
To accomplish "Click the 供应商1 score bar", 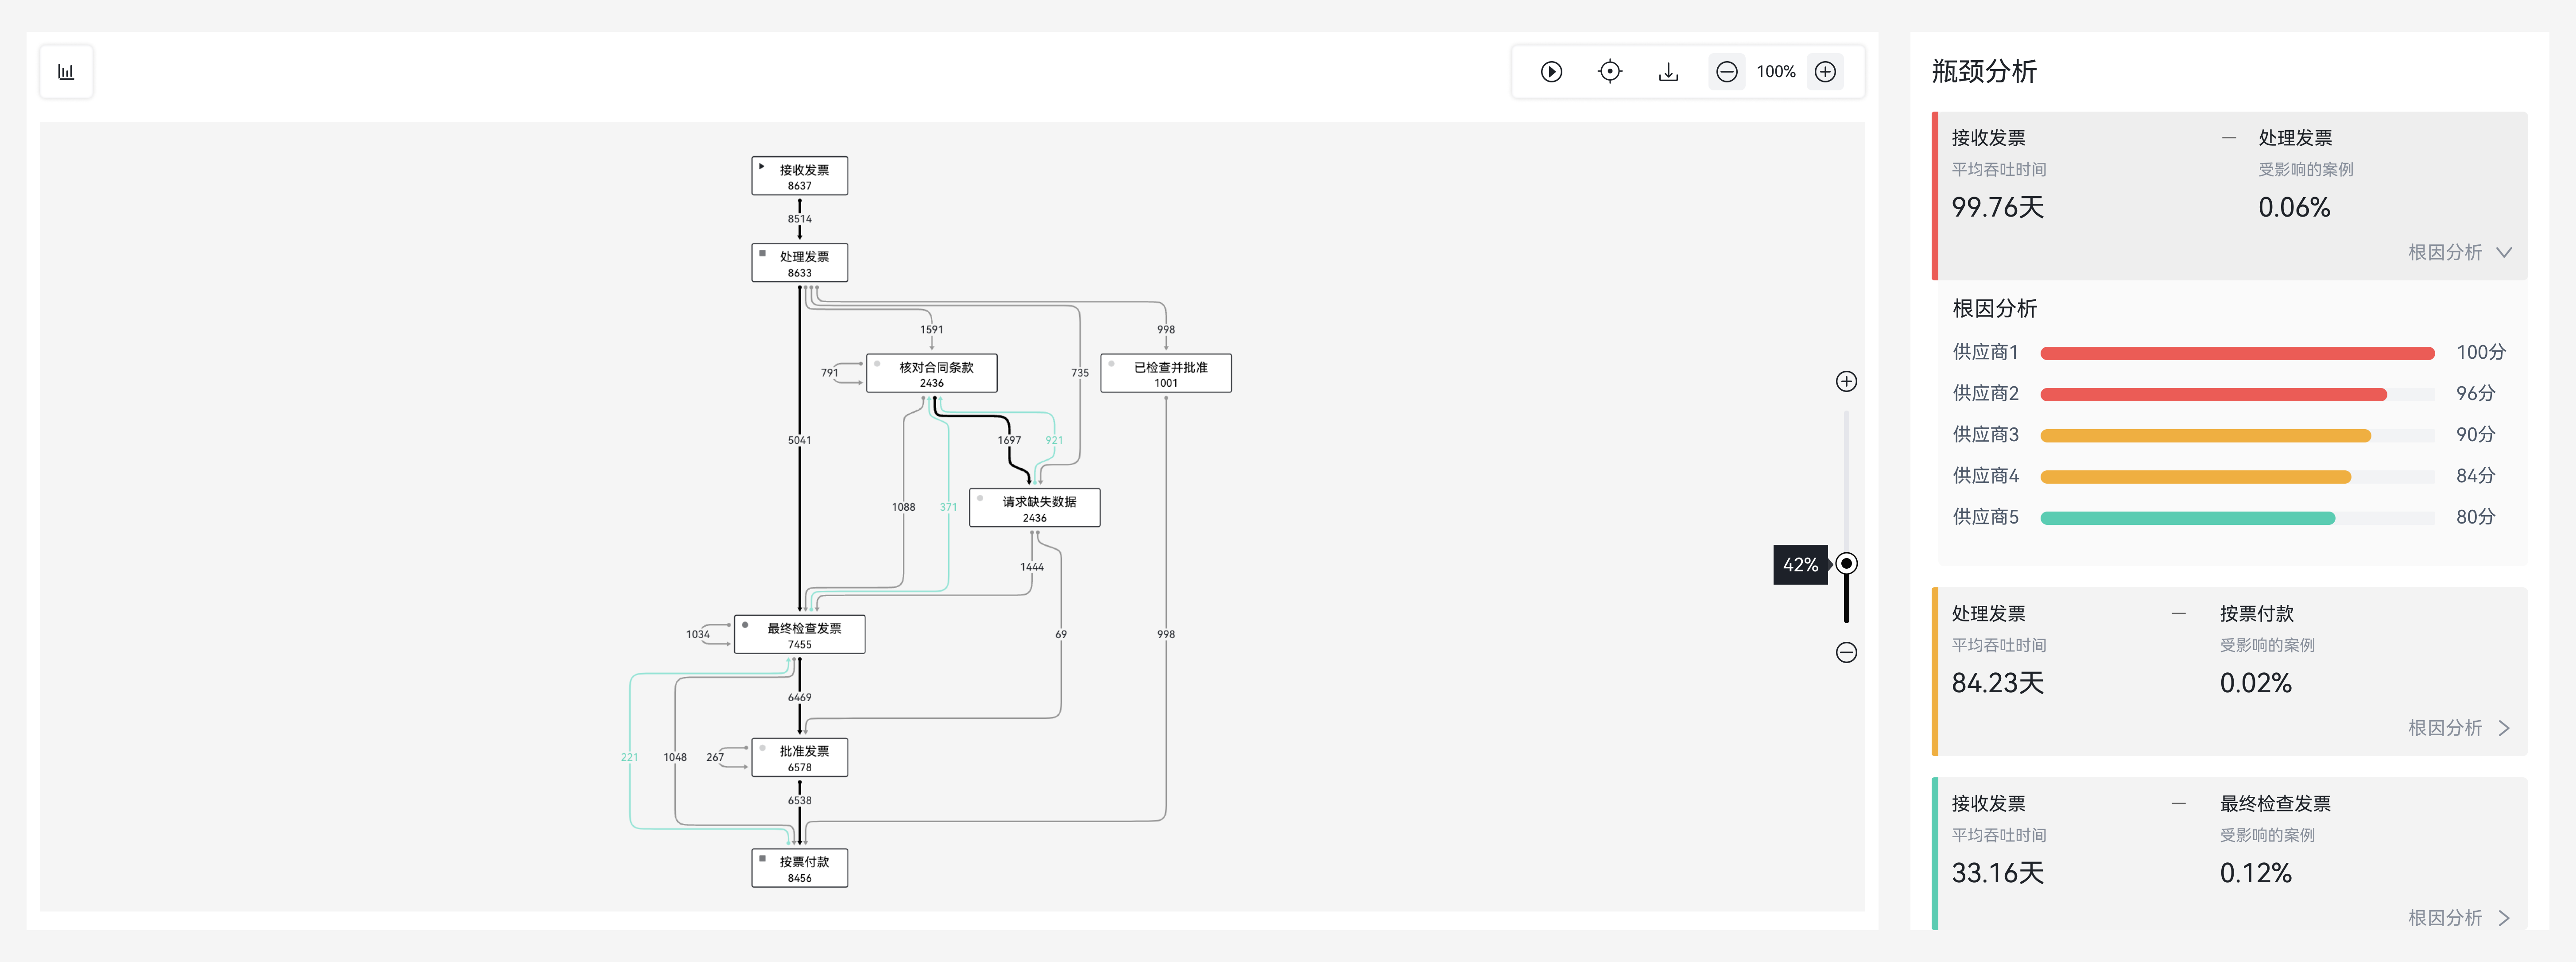I will [x=2236, y=353].
